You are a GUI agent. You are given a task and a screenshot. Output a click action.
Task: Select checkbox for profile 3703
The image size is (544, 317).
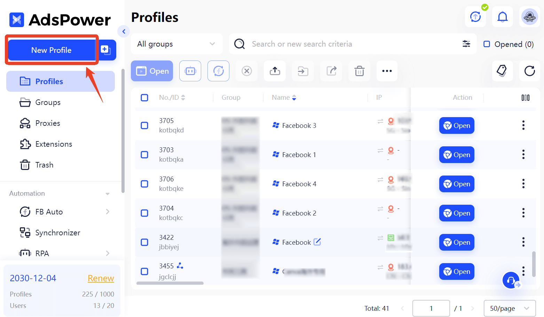click(144, 155)
